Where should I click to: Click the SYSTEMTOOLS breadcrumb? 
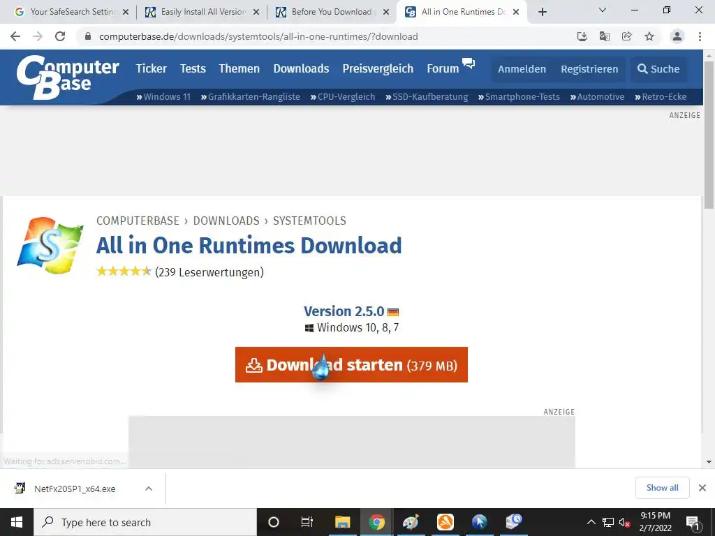tap(309, 221)
